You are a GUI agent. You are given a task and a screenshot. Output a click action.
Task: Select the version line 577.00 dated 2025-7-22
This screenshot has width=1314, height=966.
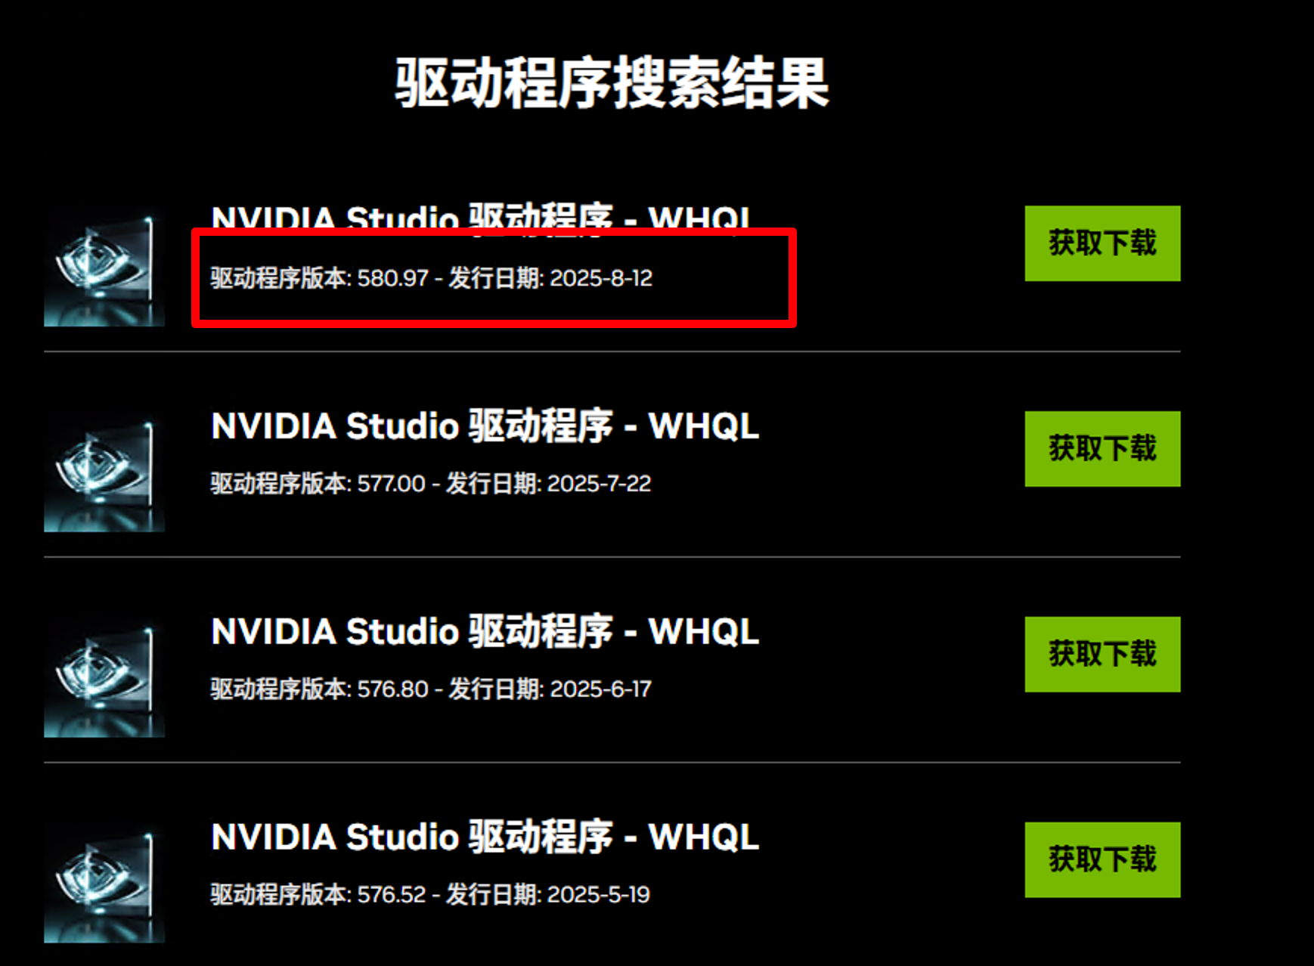[x=430, y=484]
